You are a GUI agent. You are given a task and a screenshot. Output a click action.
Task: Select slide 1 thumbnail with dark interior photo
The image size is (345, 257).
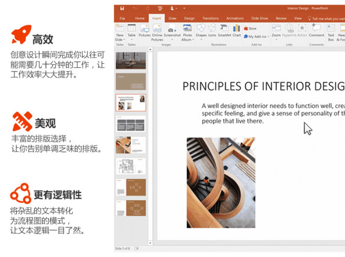point(131,60)
